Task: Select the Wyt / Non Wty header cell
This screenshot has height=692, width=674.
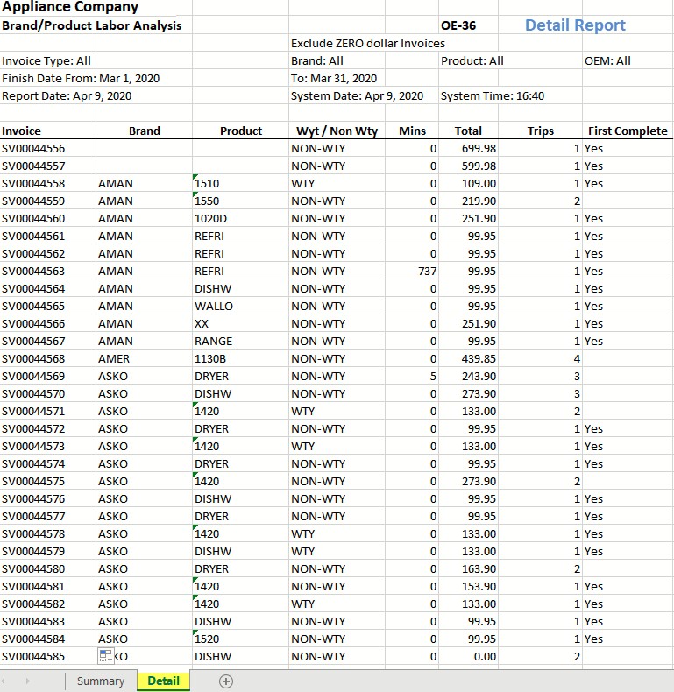Action: coord(337,131)
